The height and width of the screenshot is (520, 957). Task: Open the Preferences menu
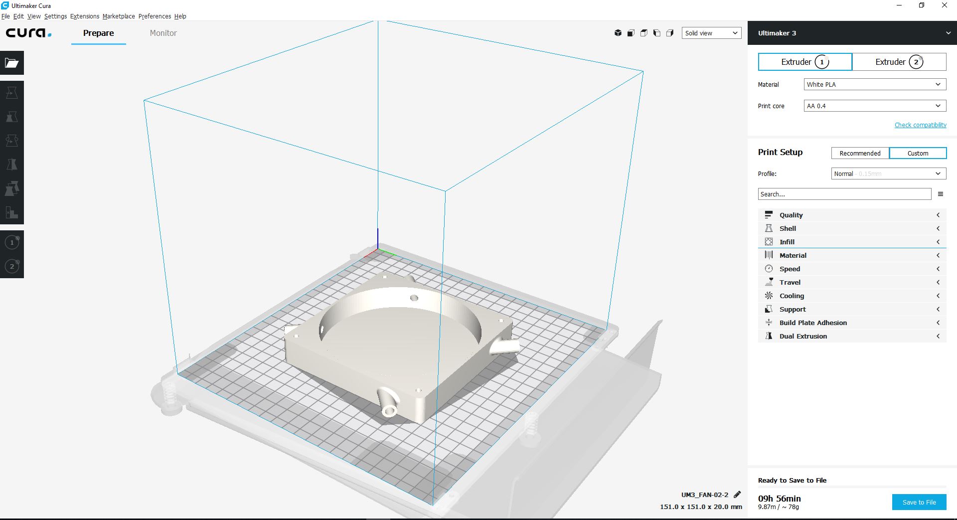point(155,16)
